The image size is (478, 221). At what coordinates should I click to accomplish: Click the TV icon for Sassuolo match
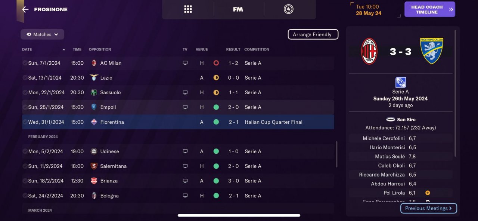(x=185, y=92)
